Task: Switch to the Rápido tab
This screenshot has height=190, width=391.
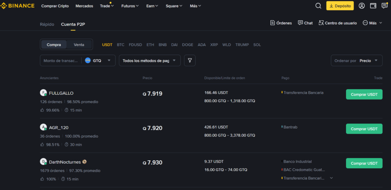Action: click(47, 24)
